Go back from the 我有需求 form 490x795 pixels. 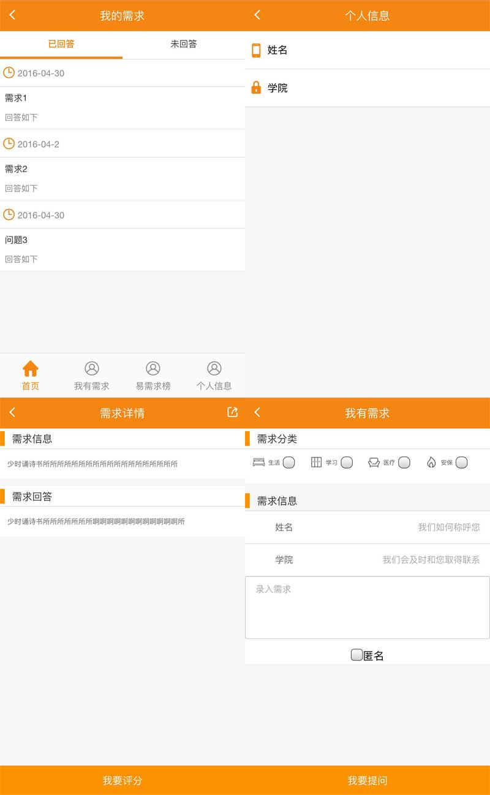pyautogui.click(x=257, y=413)
